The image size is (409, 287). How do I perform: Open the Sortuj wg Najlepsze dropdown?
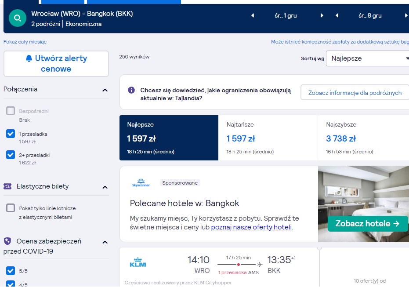tap(368, 58)
